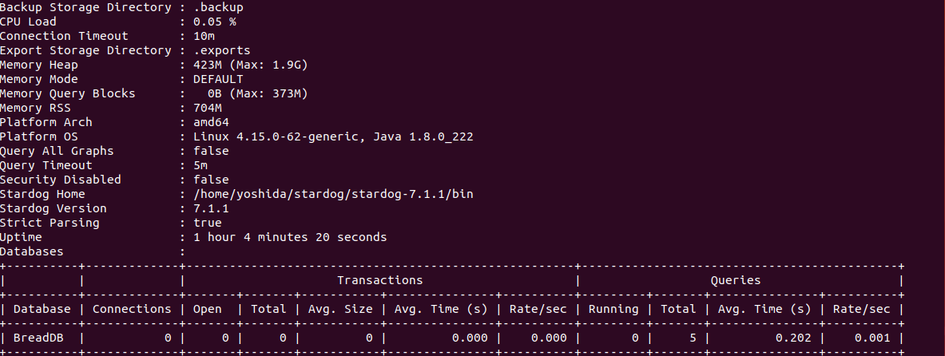Viewport: 945px width, 356px height.
Task: Click the CPU Load value 0.05 %
Action: pos(215,22)
